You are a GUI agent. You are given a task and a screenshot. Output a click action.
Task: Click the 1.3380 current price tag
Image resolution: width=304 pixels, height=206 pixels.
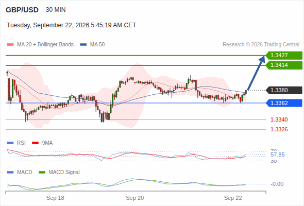[284, 90]
